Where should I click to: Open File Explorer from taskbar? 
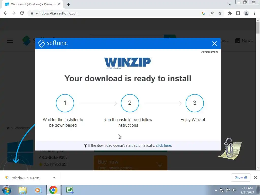23,190
